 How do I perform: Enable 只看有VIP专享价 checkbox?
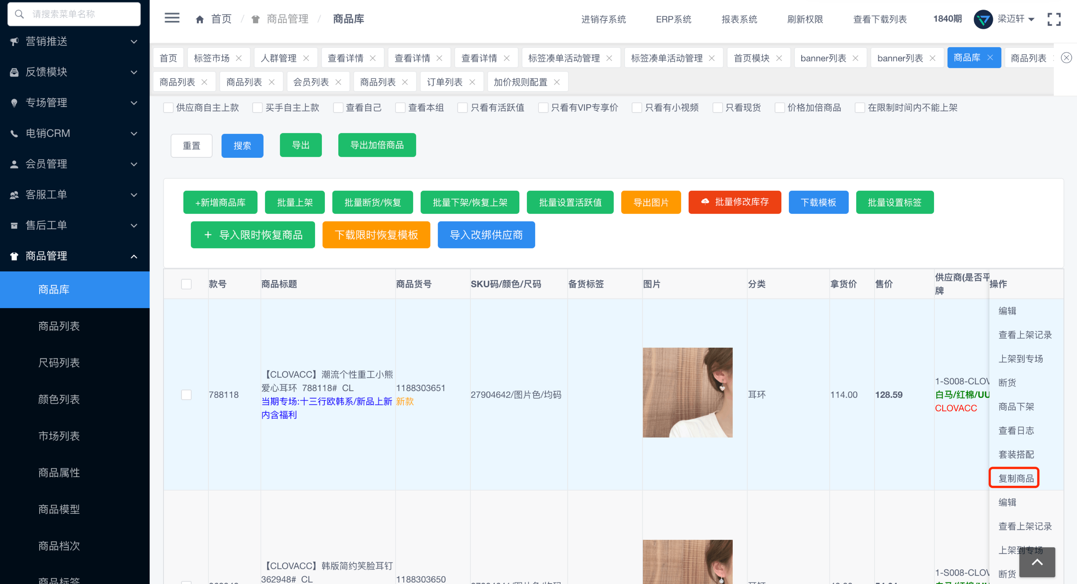point(543,108)
